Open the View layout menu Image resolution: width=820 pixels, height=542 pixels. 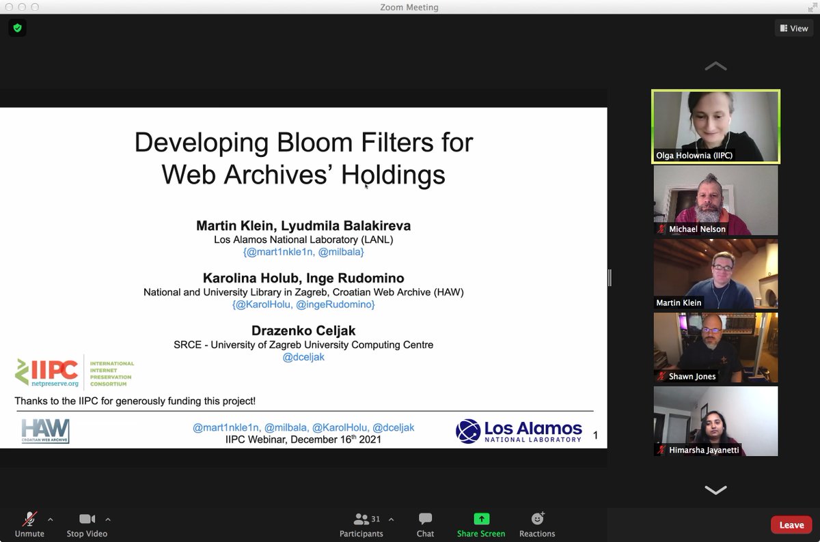tap(793, 29)
